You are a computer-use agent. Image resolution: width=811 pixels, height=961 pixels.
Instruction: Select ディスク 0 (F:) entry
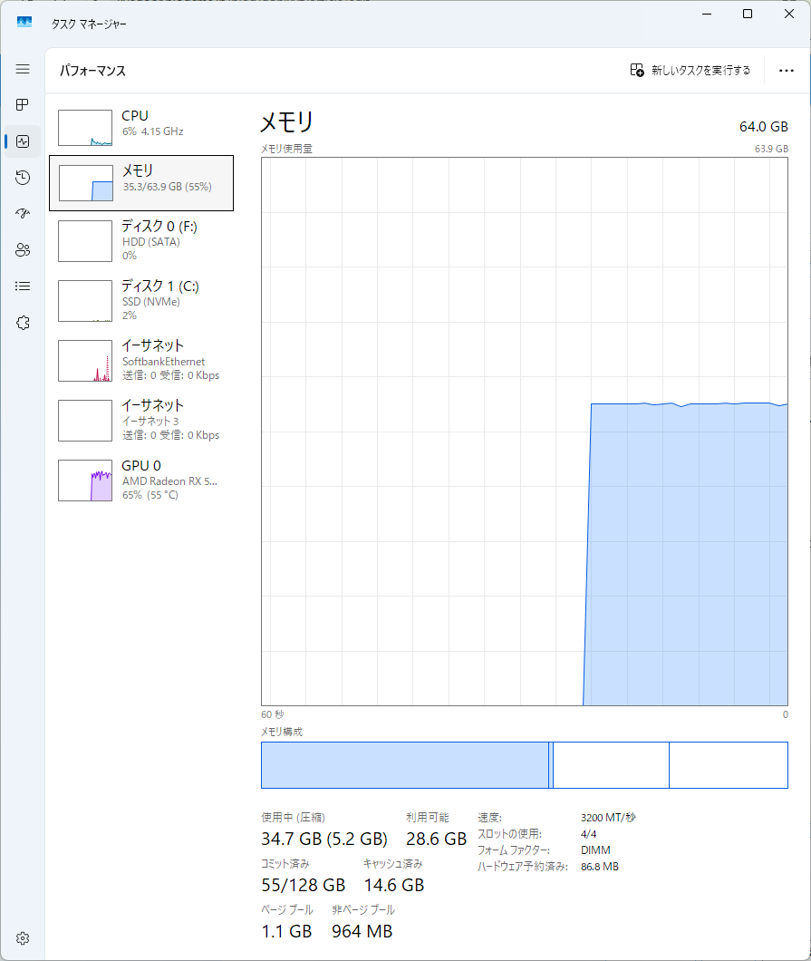coord(141,241)
